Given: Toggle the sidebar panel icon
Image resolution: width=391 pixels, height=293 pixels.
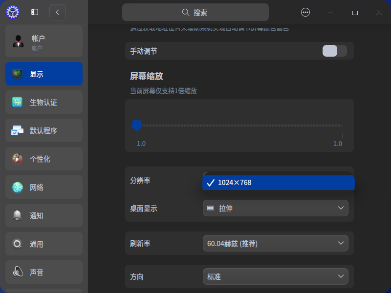Looking at the screenshot, I should click(35, 12).
